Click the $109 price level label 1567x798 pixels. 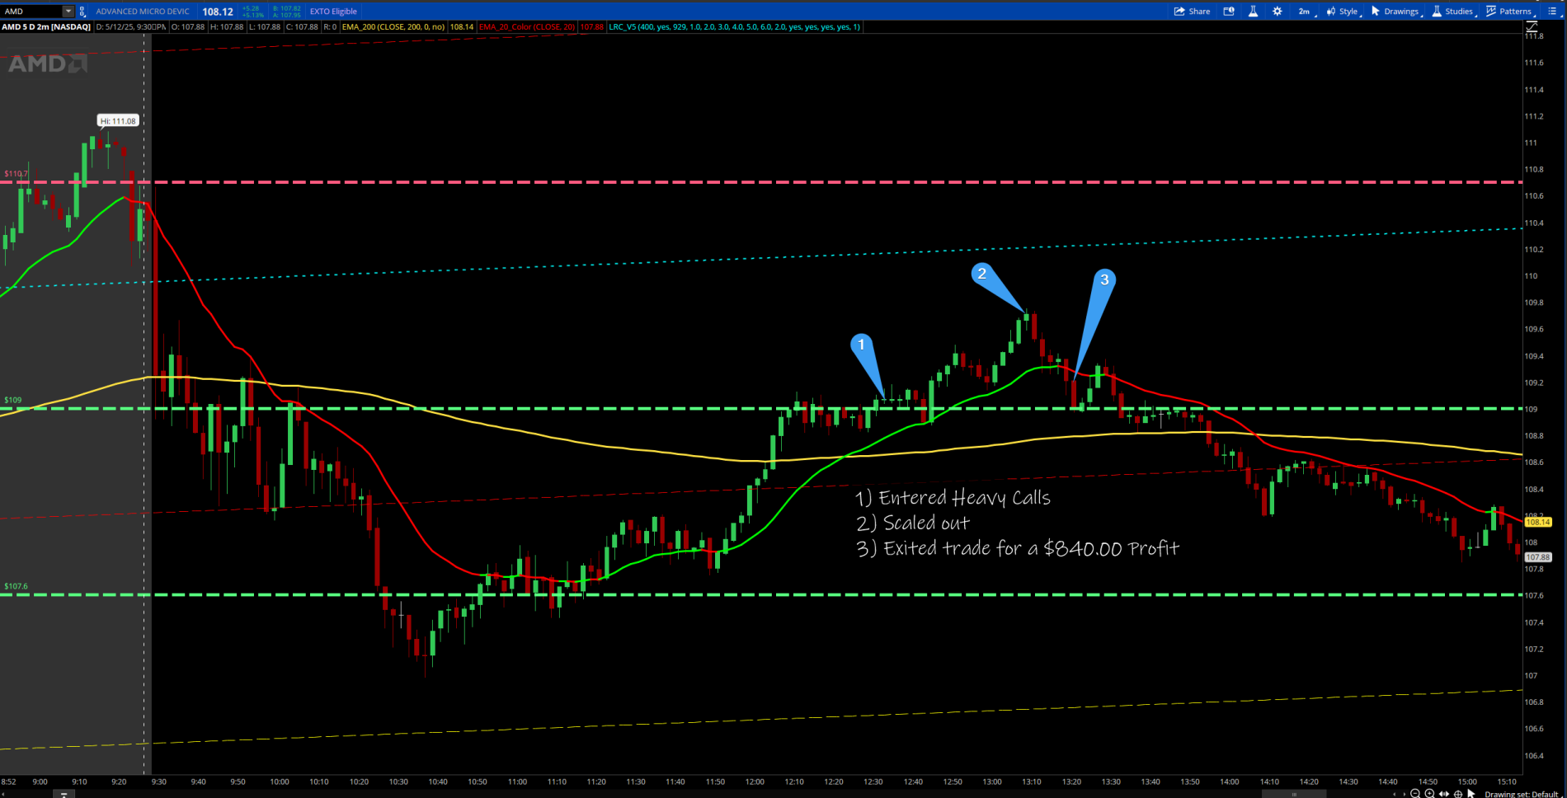[13, 400]
